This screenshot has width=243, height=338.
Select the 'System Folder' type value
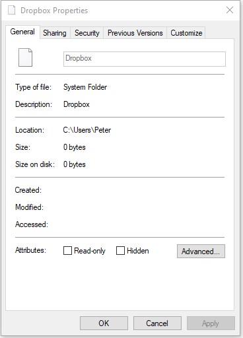click(85, 87)
